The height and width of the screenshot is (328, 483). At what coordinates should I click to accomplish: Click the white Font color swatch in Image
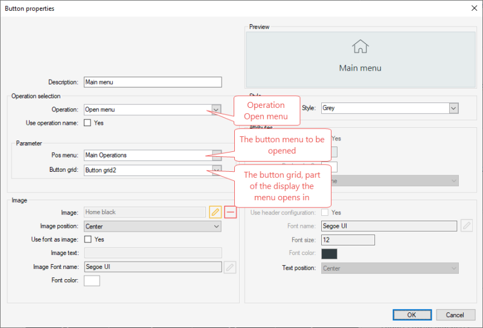92,280
